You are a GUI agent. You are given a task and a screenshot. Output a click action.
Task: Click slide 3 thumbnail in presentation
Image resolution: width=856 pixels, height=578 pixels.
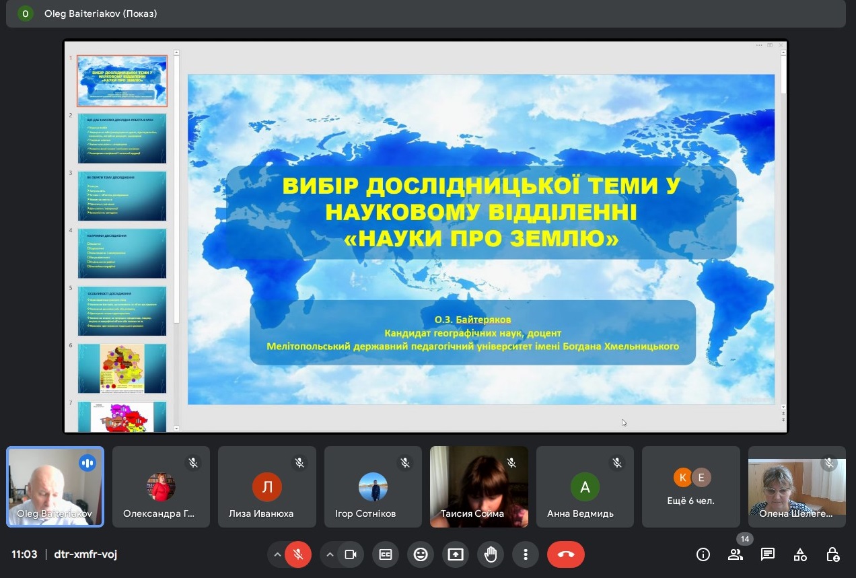[x=122, y=196]
